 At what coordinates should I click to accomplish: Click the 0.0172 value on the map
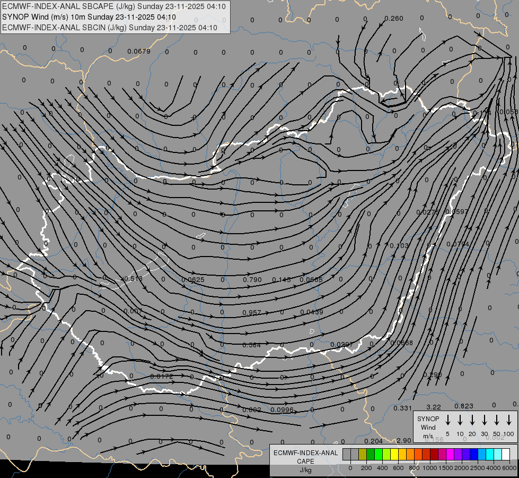[x=162, y=376]
